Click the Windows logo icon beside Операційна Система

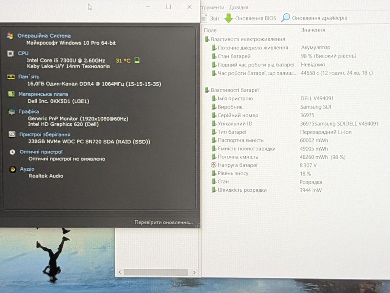pyautogui.click(x=10, y=36)
